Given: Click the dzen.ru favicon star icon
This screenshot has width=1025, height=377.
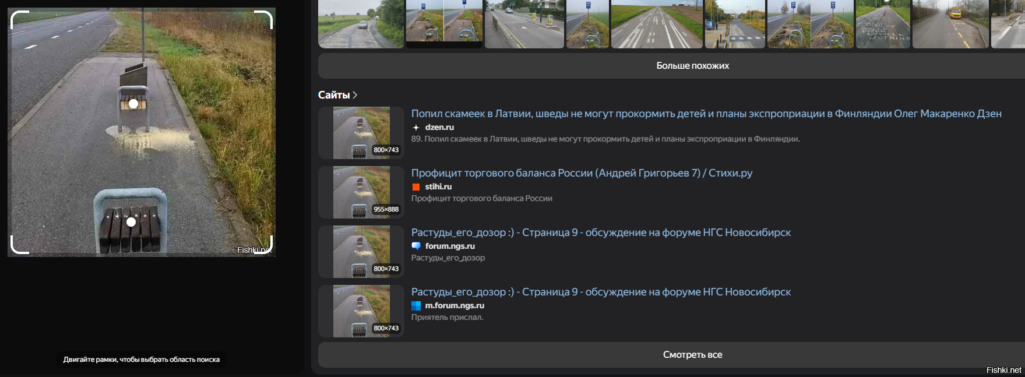Looking at the screenshot, I should click(416, 128).
